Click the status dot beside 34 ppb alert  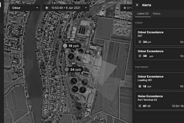(140, 42)
